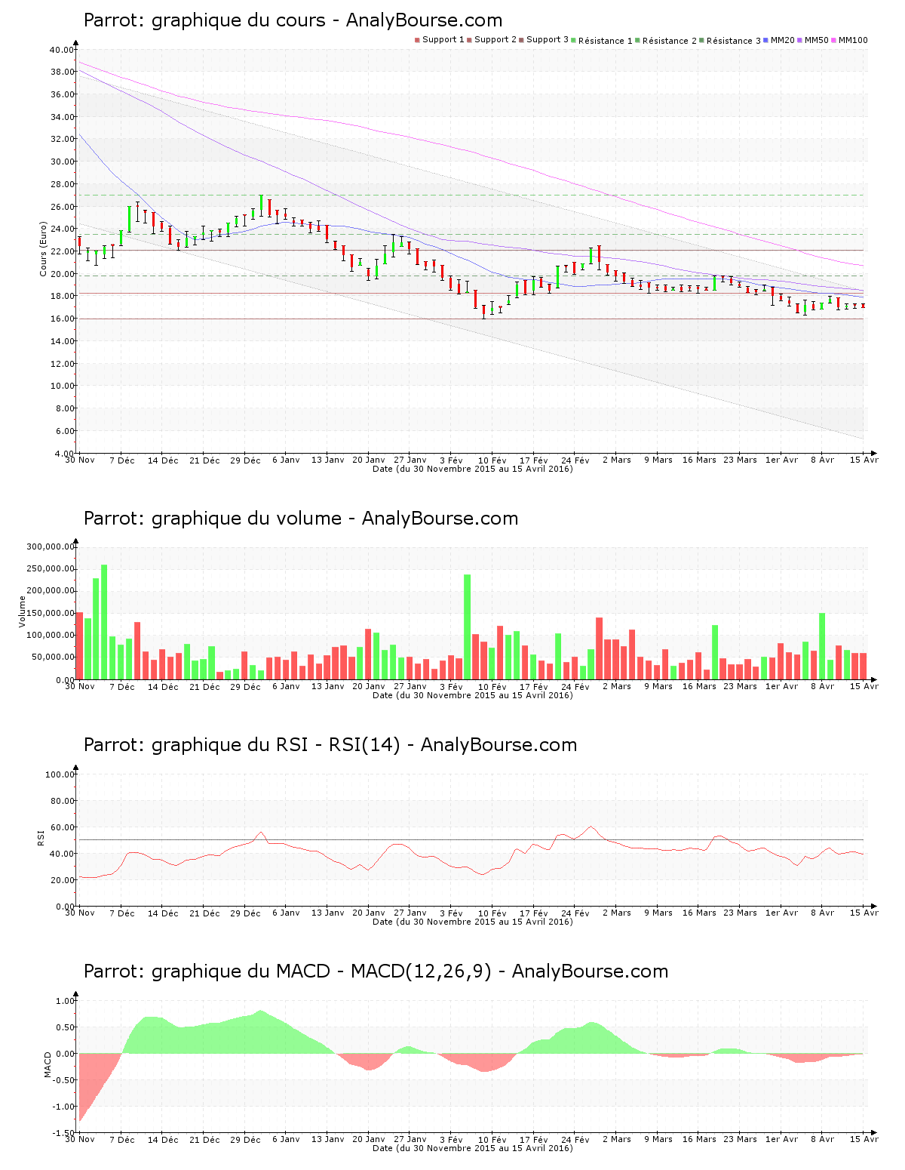
Task: Click the pink swatch beside MM100 legend
Action: point(835,40)
